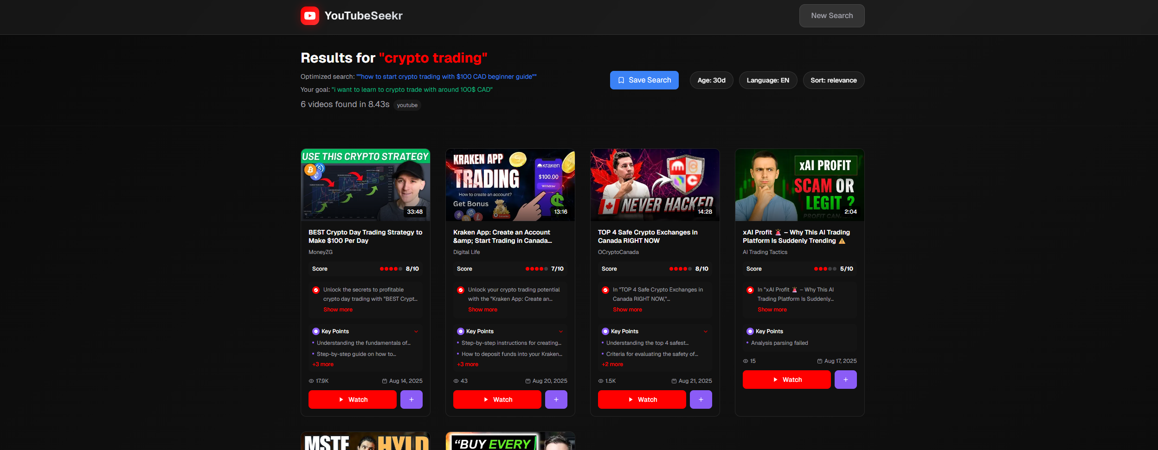Click title xAI Profit Why This AI Trading
The width and height of the screenshot is (1158, 450).
coord(796,236)
